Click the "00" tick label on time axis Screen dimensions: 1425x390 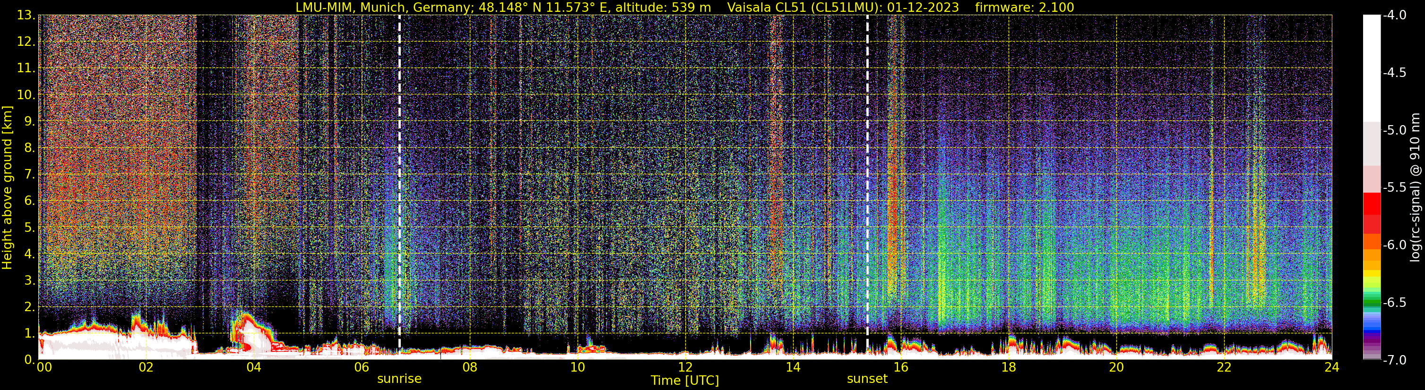(44, 368)
